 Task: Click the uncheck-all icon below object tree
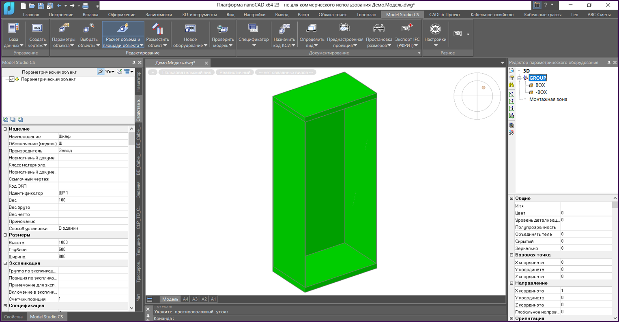13,119
